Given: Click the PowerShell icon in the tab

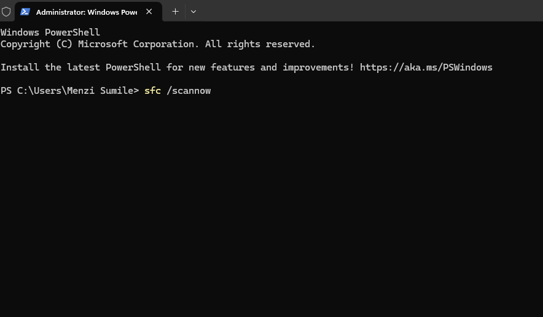Looking at the screenshot, I should [25, 12].
